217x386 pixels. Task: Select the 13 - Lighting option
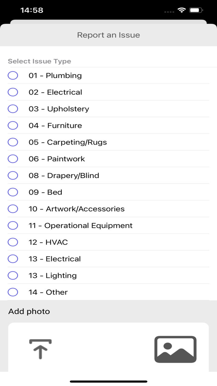point(13,275)
